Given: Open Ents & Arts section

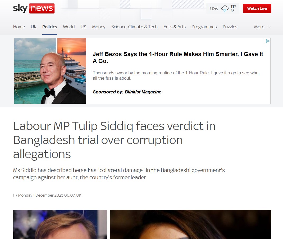Looking at the screenshot, I should (x=175, y=27).
